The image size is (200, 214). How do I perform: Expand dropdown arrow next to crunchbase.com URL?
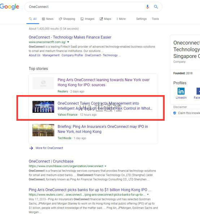(105, 166)
